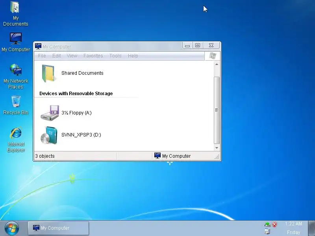Minimize the My Computer window
This screenshot has width=315, height=236.
[187, 46]
